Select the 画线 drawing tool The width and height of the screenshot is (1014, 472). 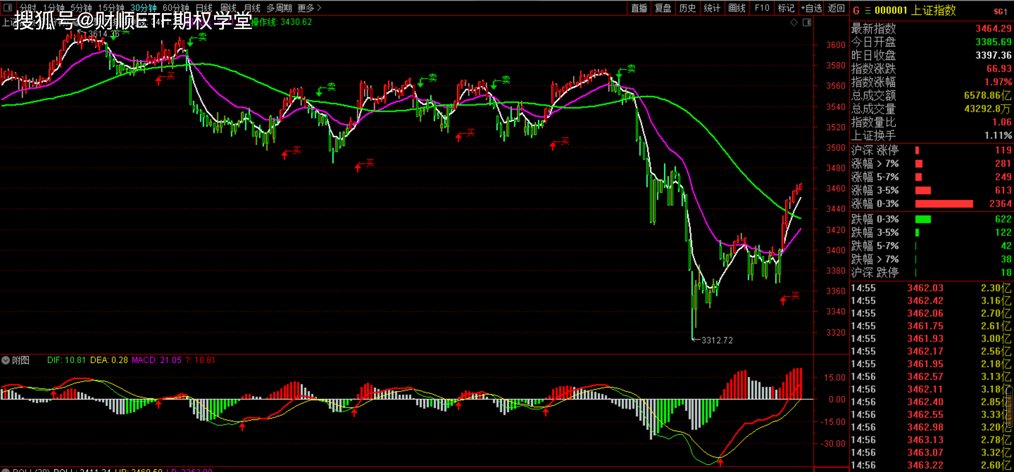(x=737, y=8)
